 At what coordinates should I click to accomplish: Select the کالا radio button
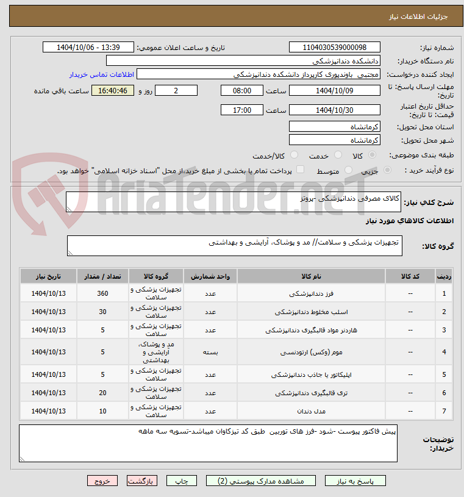point(372,155)
